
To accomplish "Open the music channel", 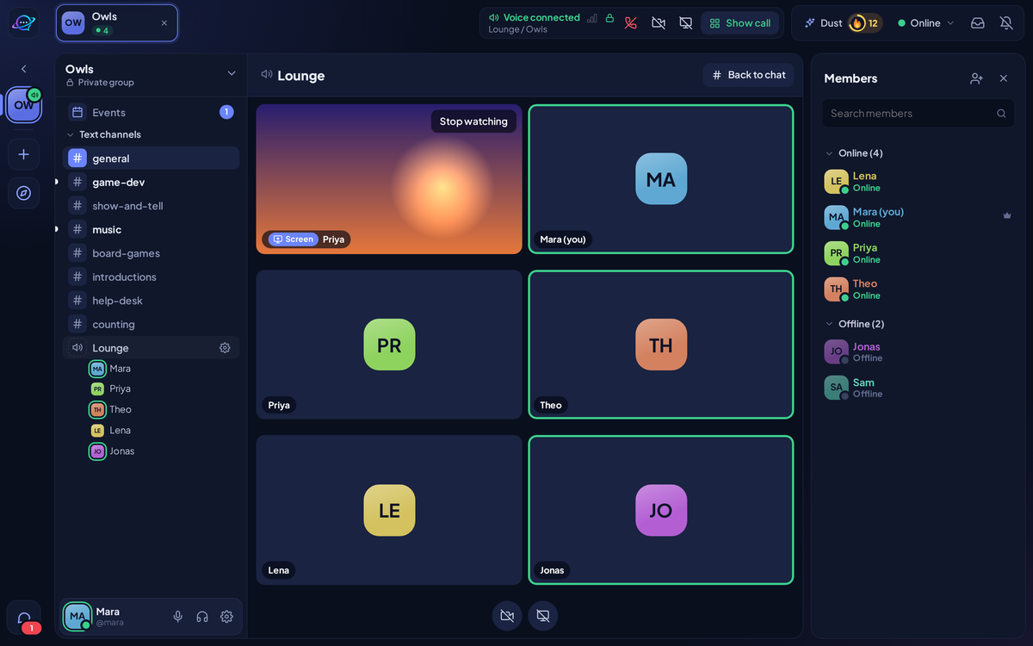I will [x=151, y=229].
